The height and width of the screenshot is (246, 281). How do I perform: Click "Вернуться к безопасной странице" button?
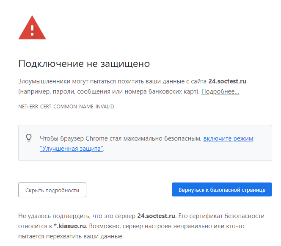pyautogui.click(x=222, y=190)
